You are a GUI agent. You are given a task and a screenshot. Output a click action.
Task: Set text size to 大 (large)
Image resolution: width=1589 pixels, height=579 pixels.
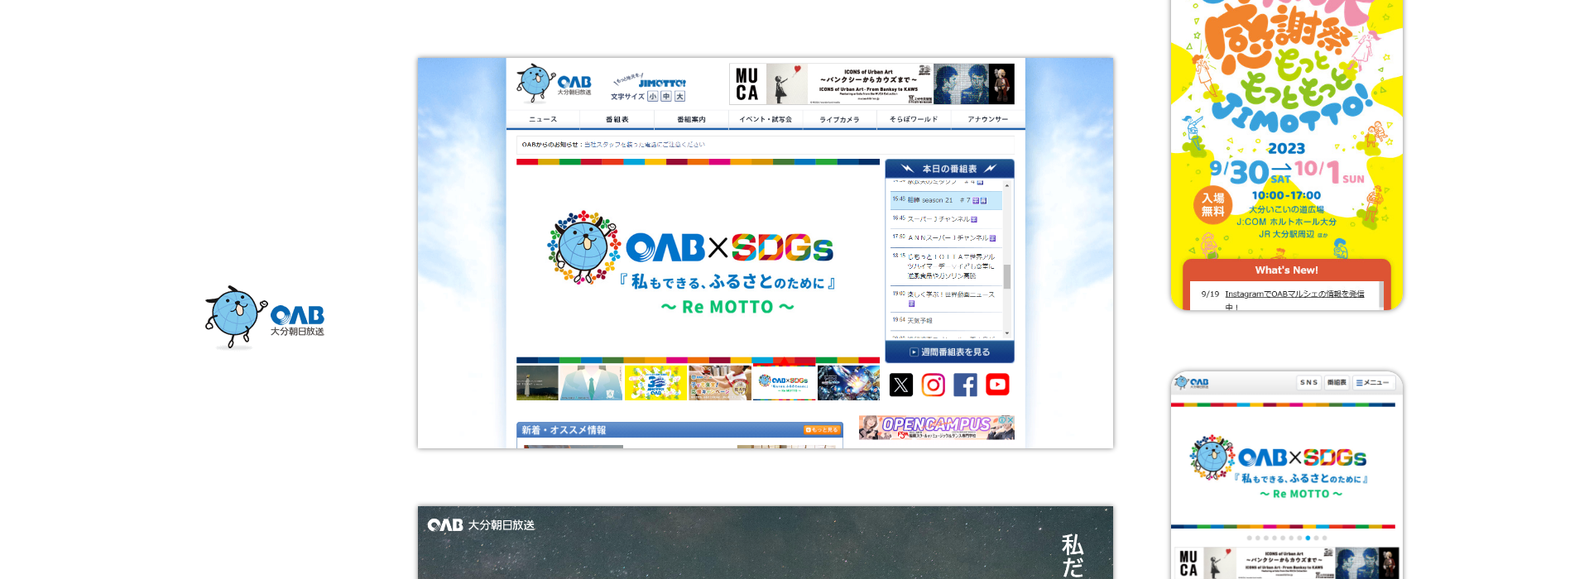(x=680, y=97)
